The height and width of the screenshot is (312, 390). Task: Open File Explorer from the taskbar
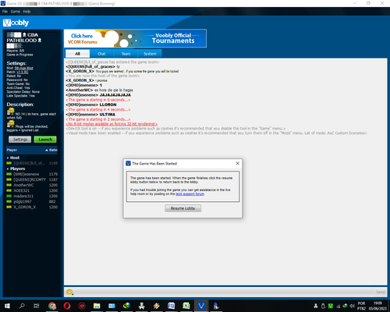click(97, 306)
